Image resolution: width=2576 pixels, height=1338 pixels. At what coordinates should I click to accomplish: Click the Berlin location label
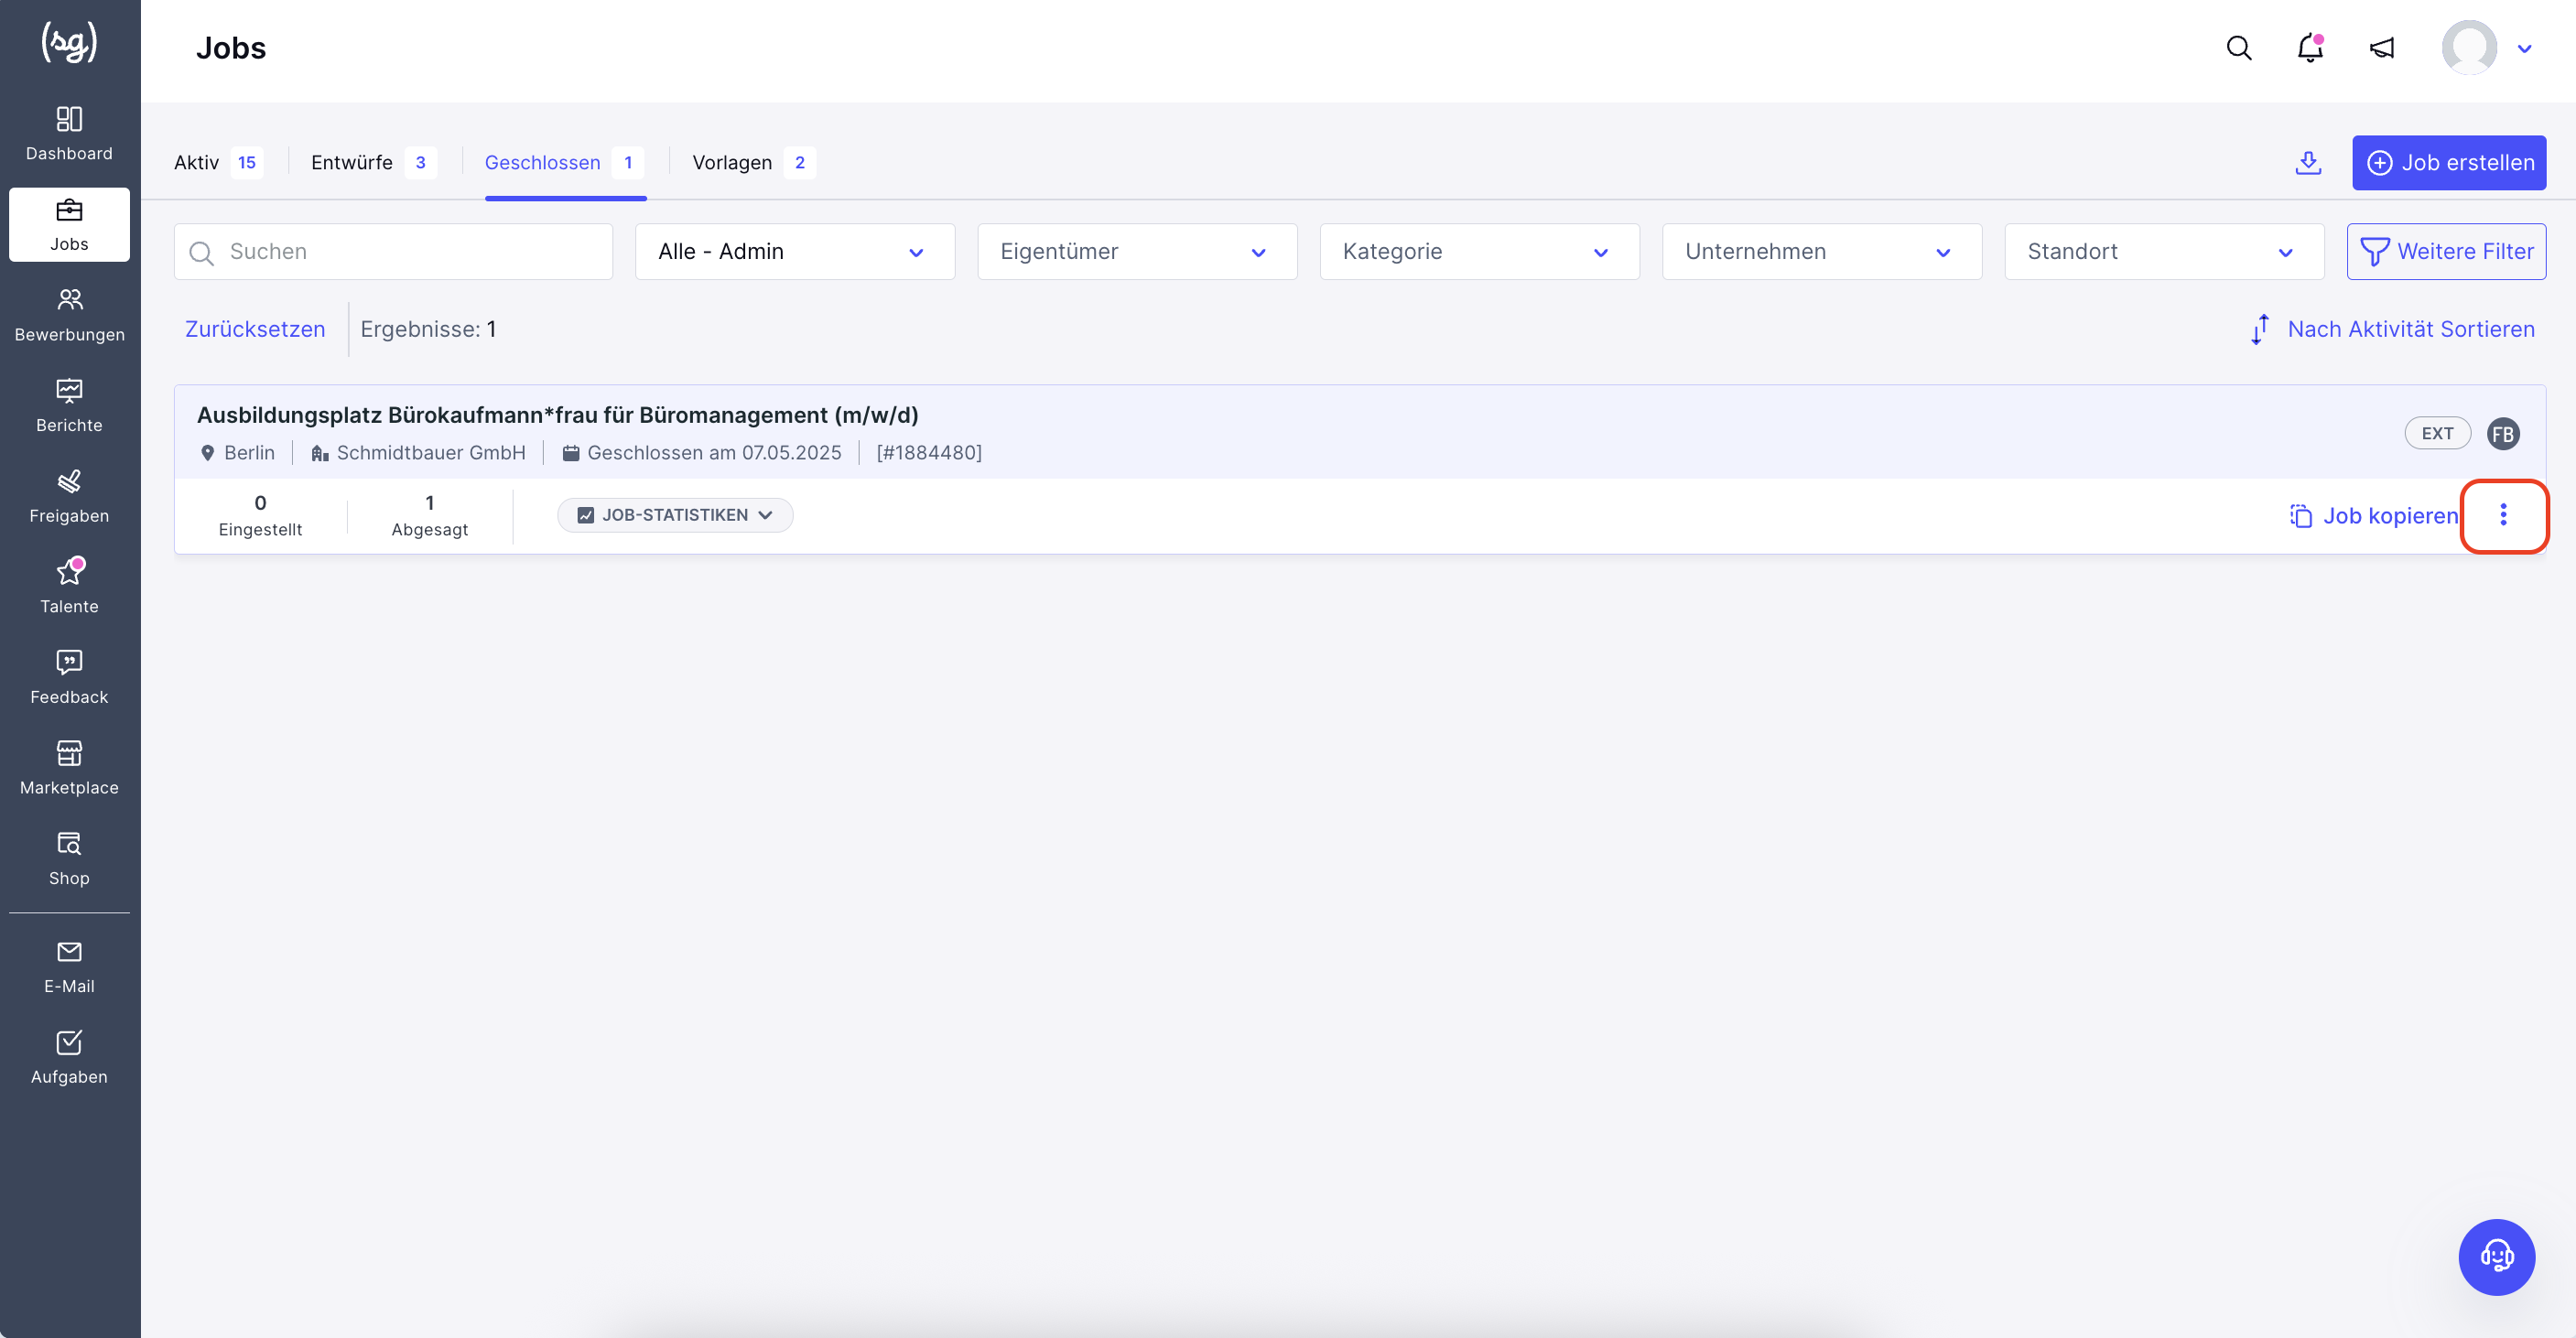point(238,453)
